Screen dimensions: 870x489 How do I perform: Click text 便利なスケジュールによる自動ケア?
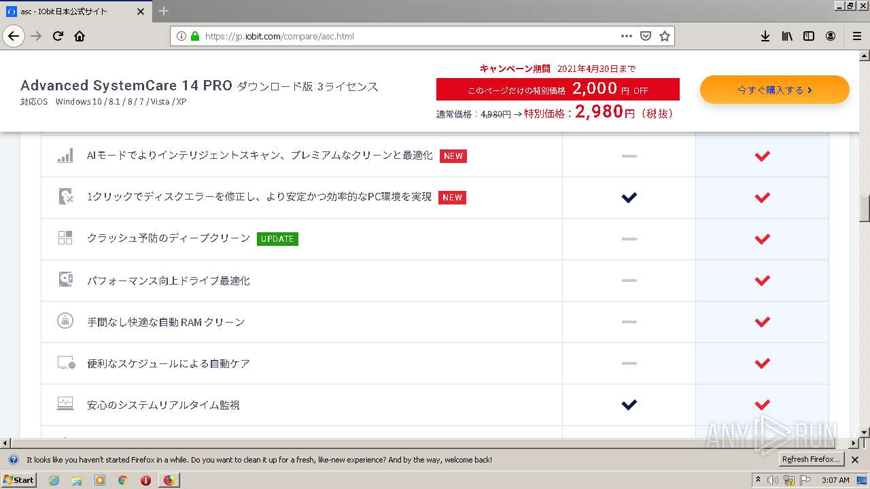pyautogui.click(x=169, y=363)
